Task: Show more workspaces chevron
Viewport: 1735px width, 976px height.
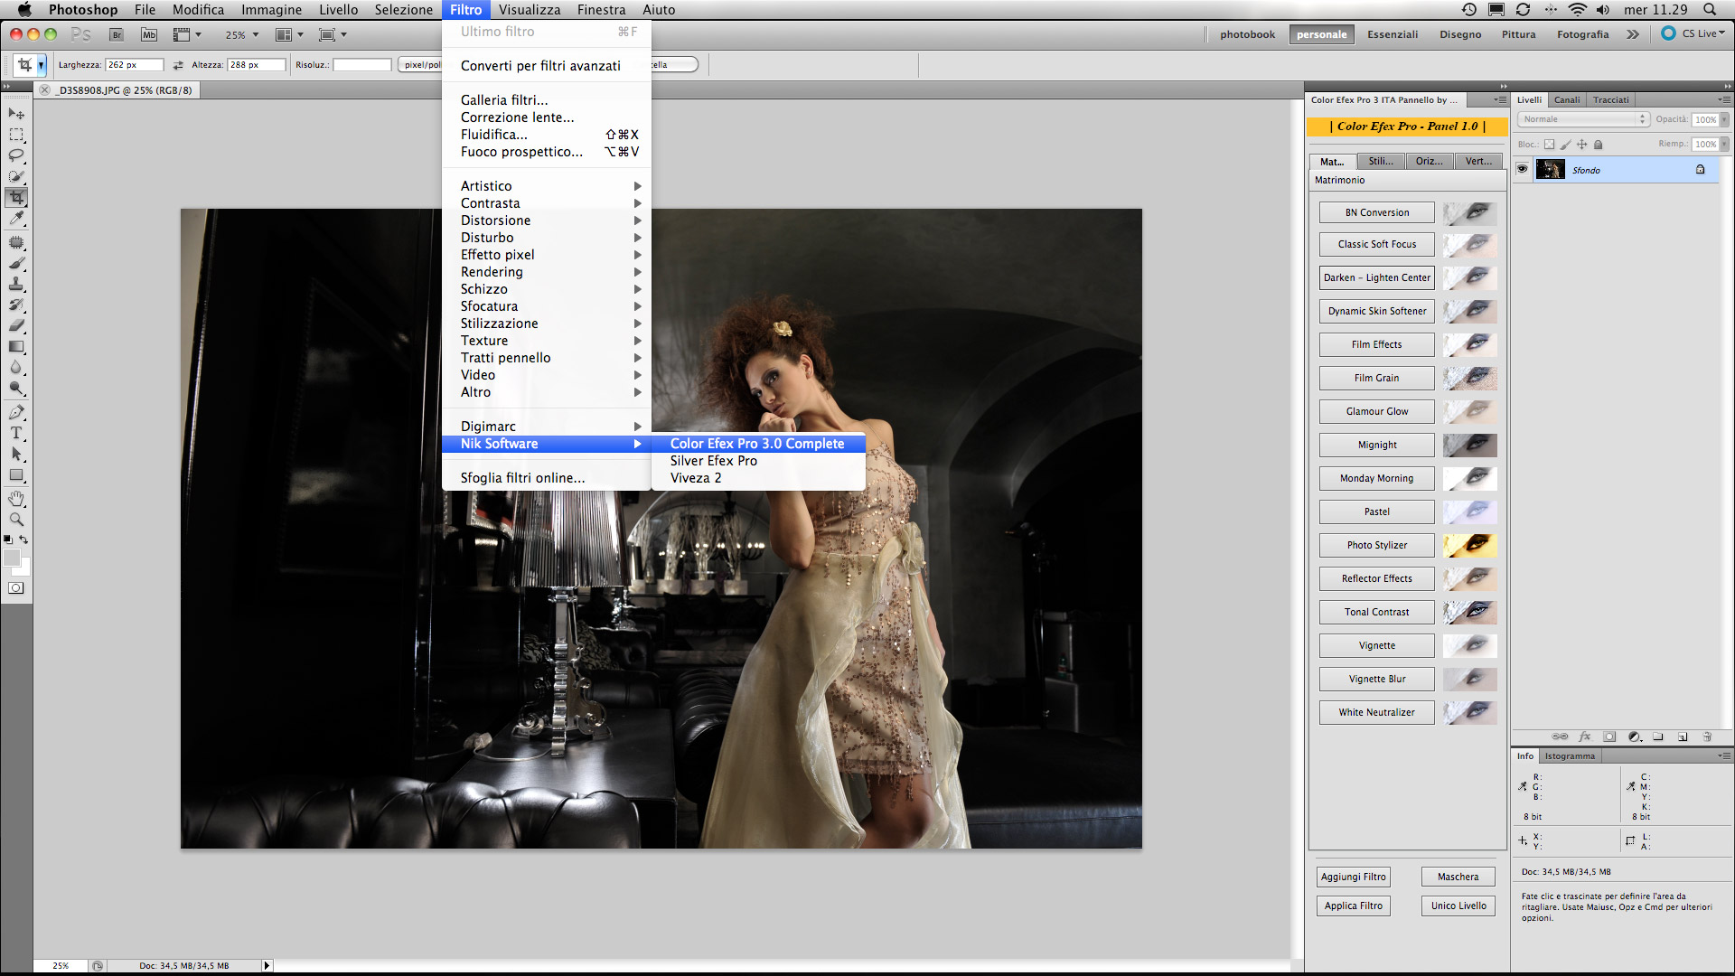Action: pos(1633,34)
